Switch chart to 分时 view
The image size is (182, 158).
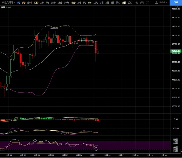(29, 2)
